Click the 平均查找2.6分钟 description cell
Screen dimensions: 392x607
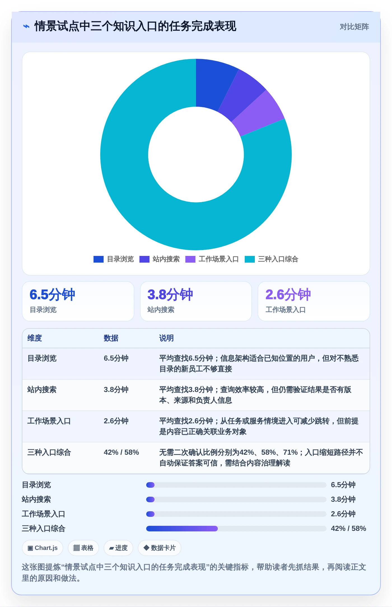point(259,426)
